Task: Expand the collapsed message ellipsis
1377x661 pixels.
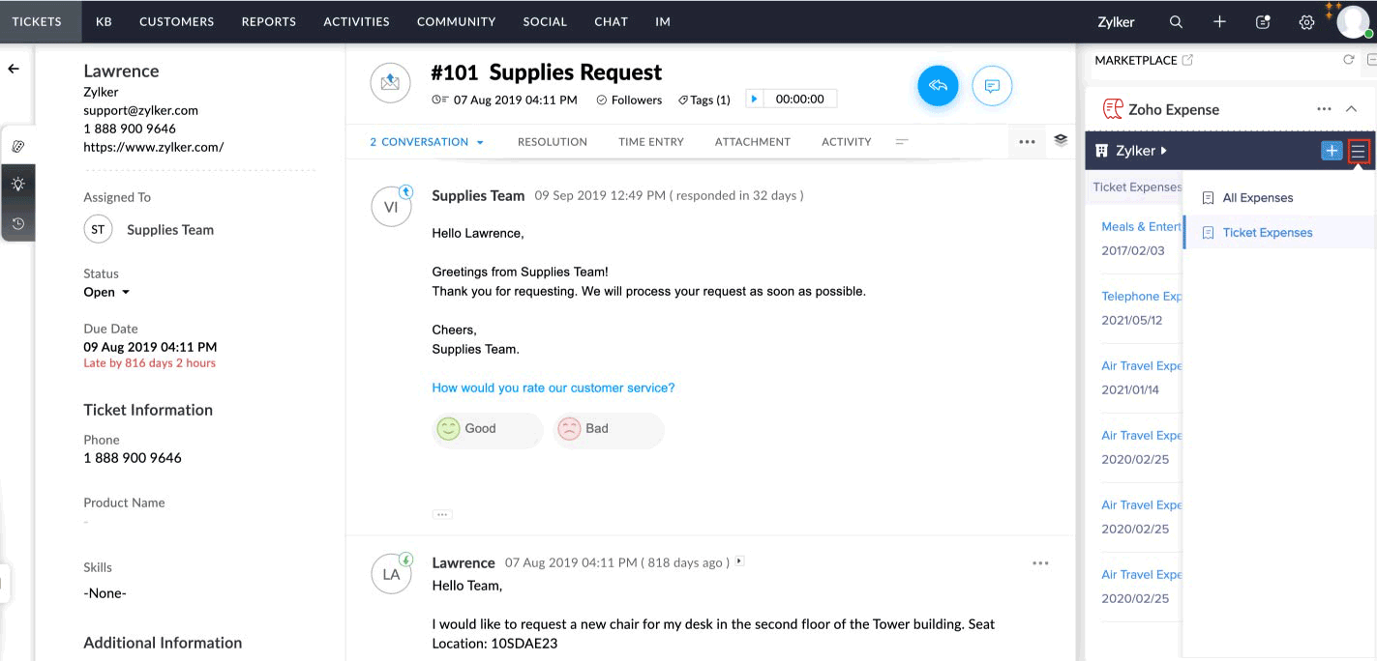Action: [442, 514]
